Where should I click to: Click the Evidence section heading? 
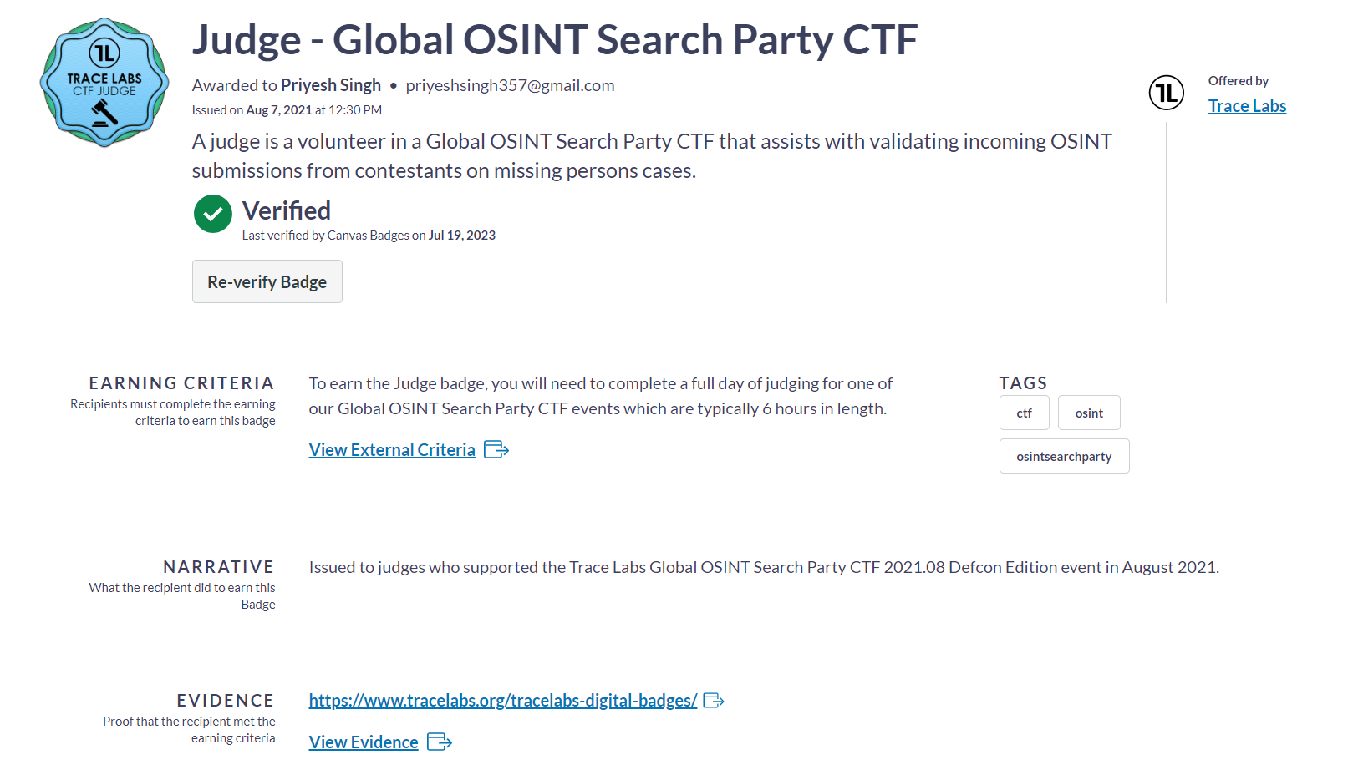tap(226, 701)
